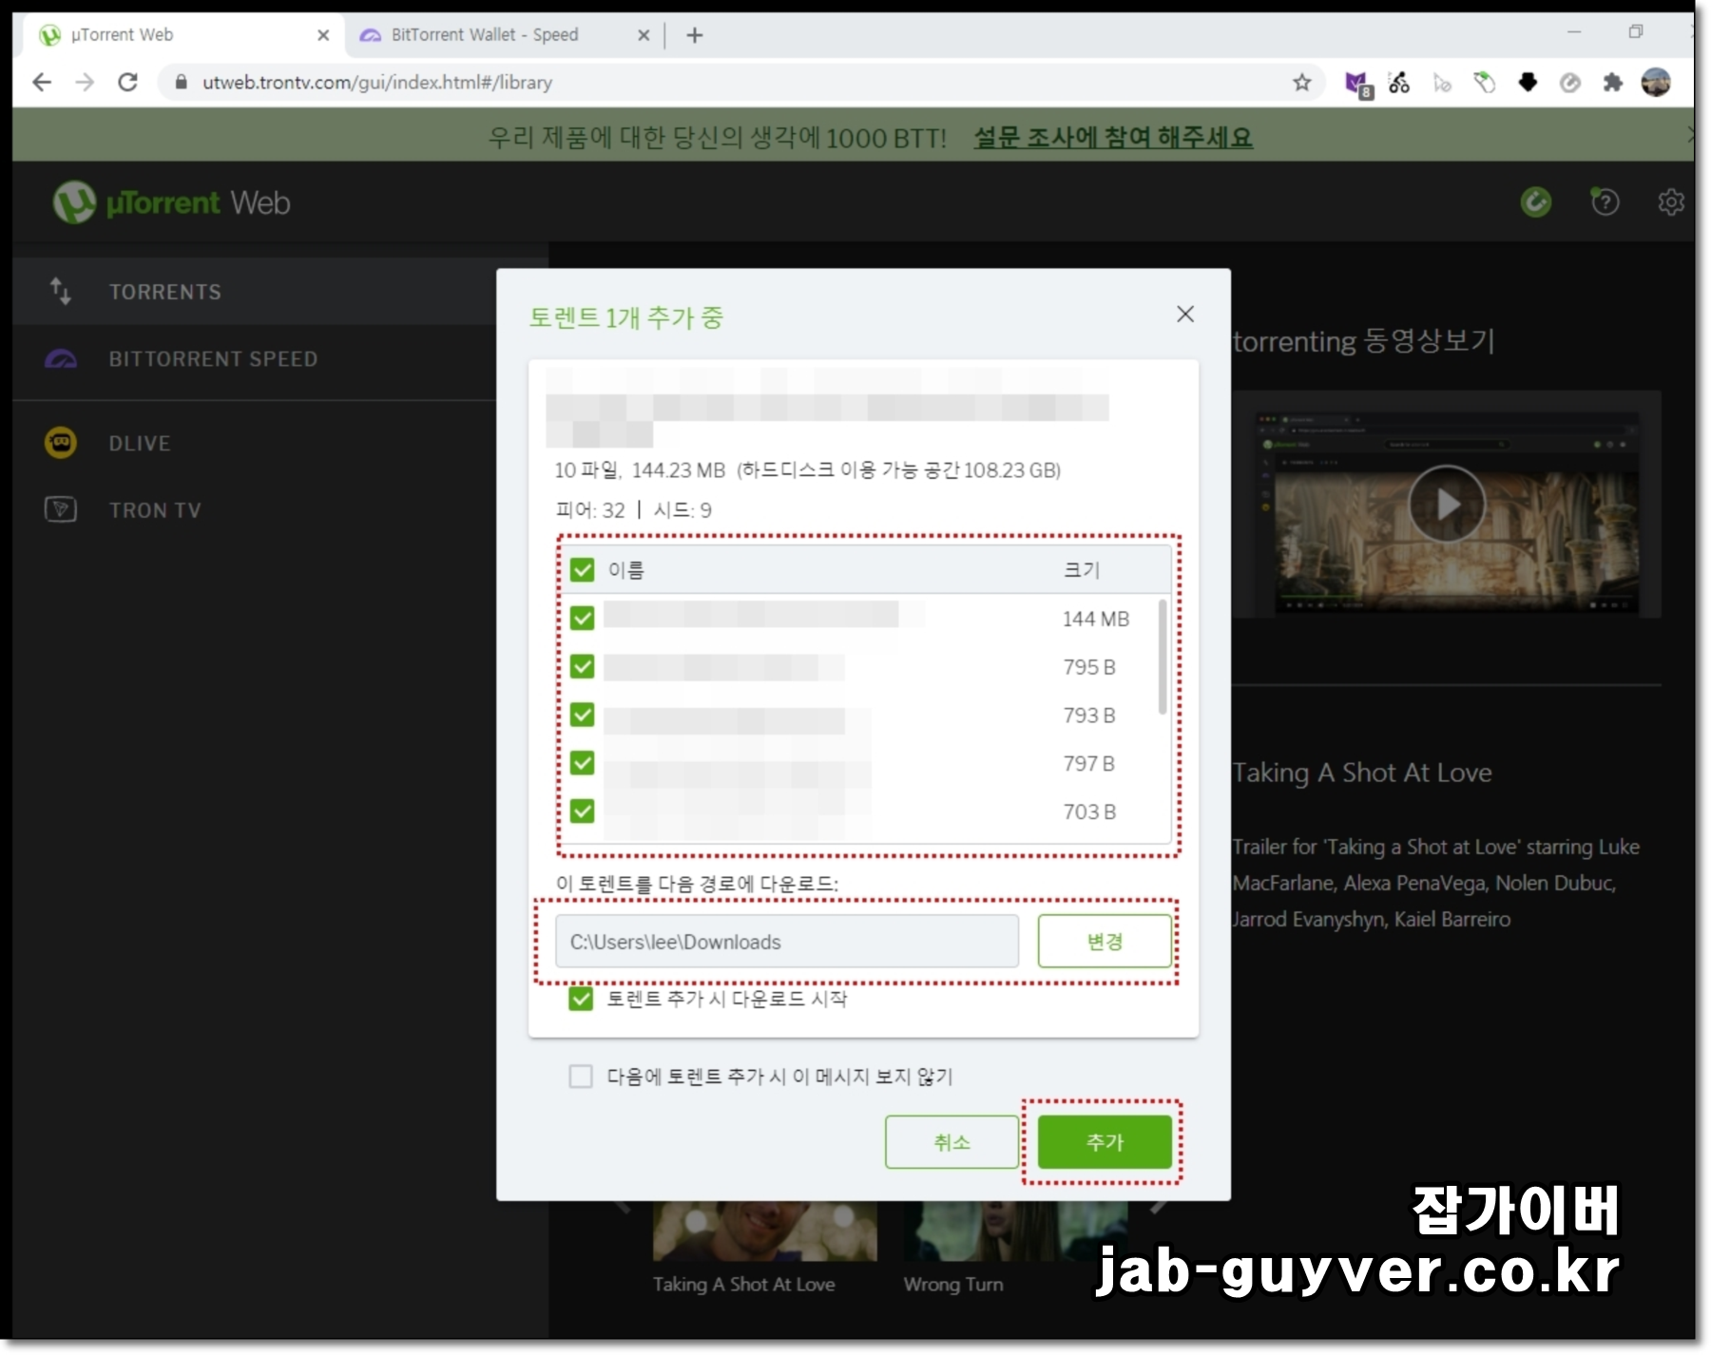The height and width of the screenshot is (1355, 1711).
Task: Click the Tron TV icon
Action: 61,509
